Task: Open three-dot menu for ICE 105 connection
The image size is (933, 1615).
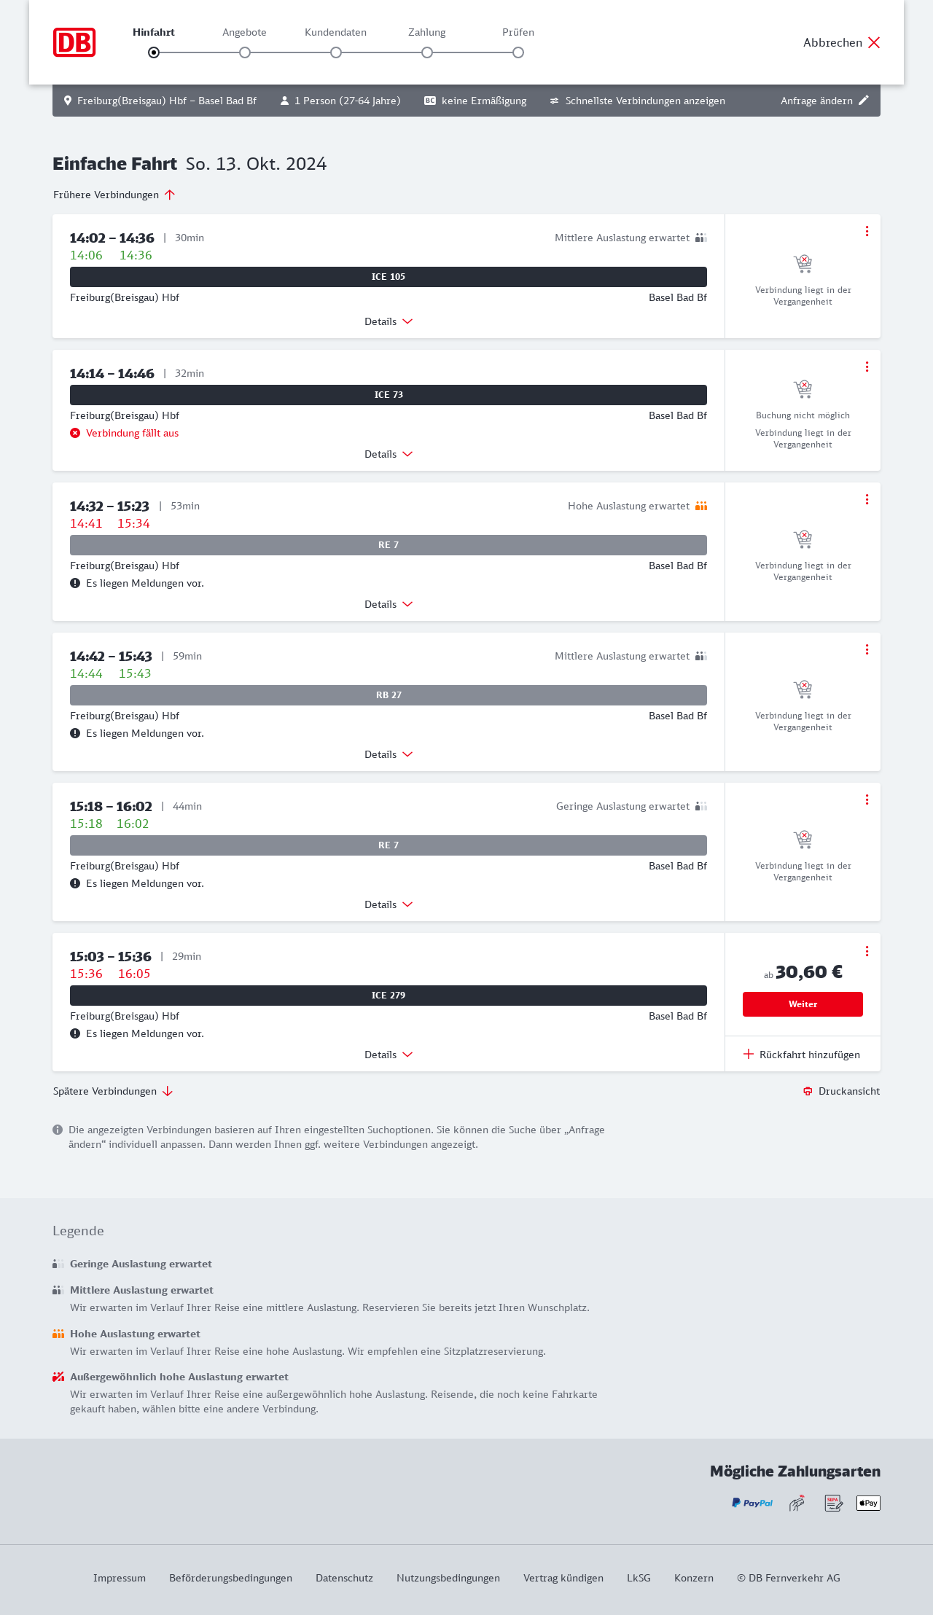Action: point(867,231)
